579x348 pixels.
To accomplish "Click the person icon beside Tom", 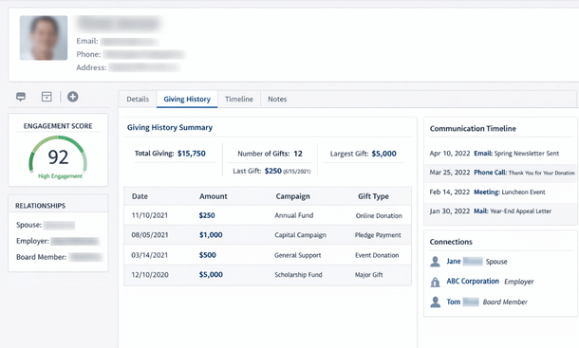I will 436,302.
